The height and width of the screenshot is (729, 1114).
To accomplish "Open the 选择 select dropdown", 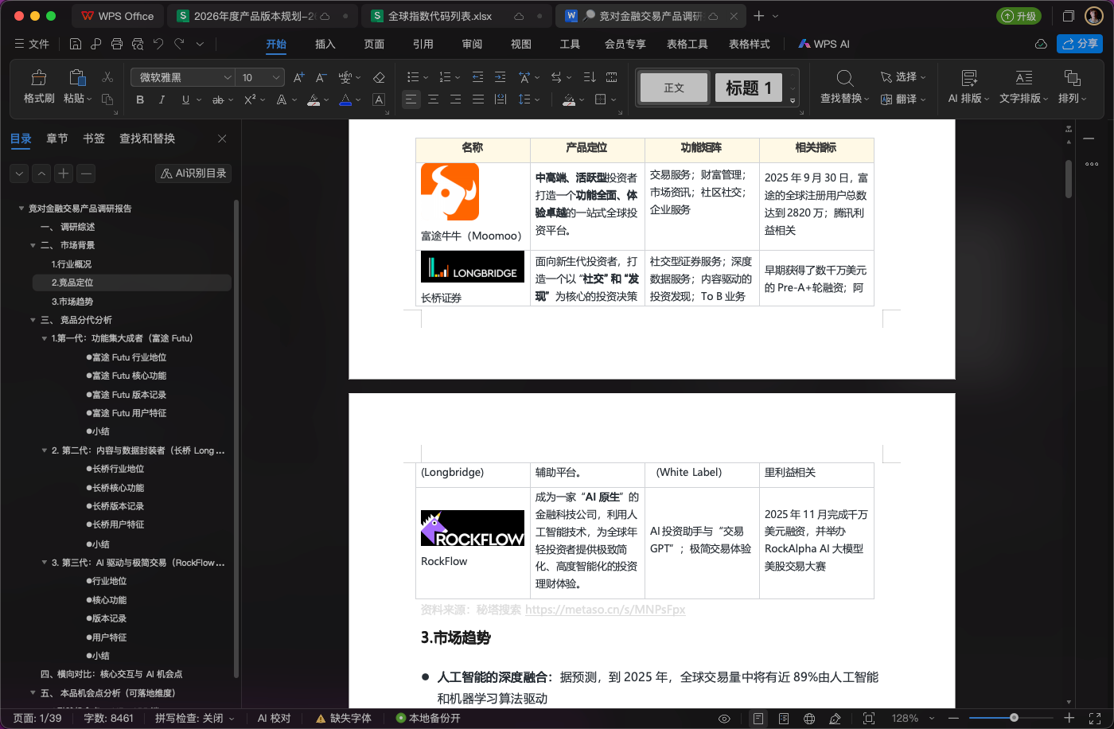I will 903,77.
